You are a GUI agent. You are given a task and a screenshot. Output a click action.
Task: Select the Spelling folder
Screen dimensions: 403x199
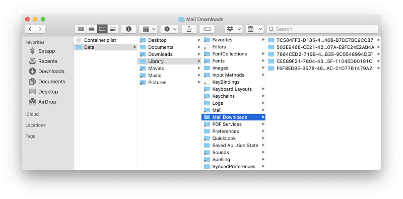[233, 159]
